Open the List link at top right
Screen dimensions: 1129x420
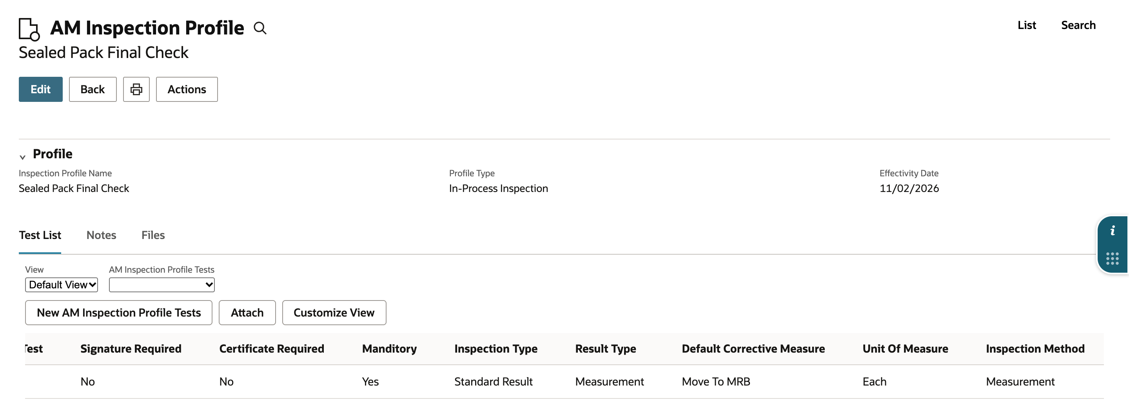pyautogui.click(x=1026, y=25)
